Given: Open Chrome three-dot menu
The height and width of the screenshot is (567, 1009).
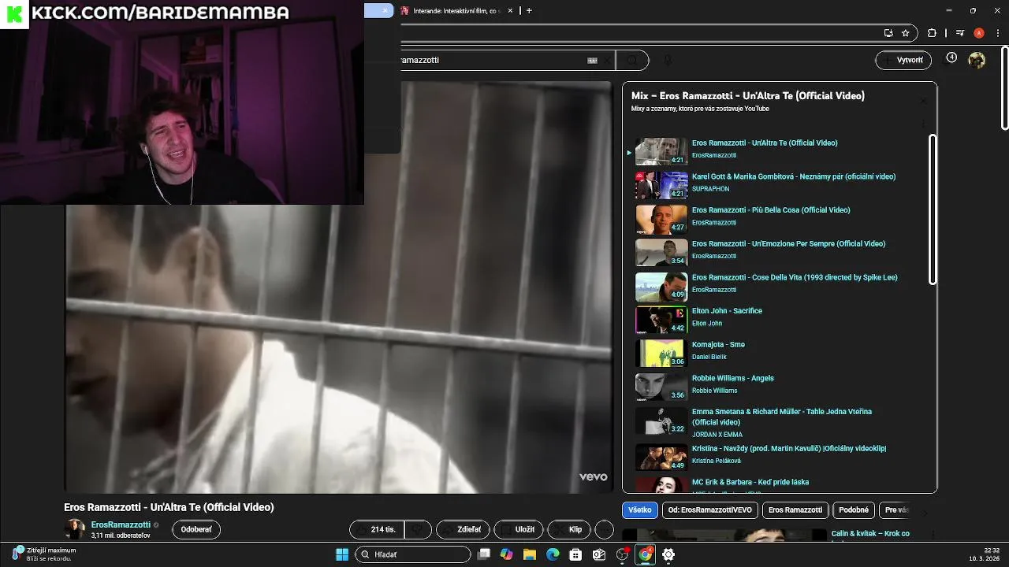Looking at the screenshot, I should pyautogui.click(x=997, y=33).
